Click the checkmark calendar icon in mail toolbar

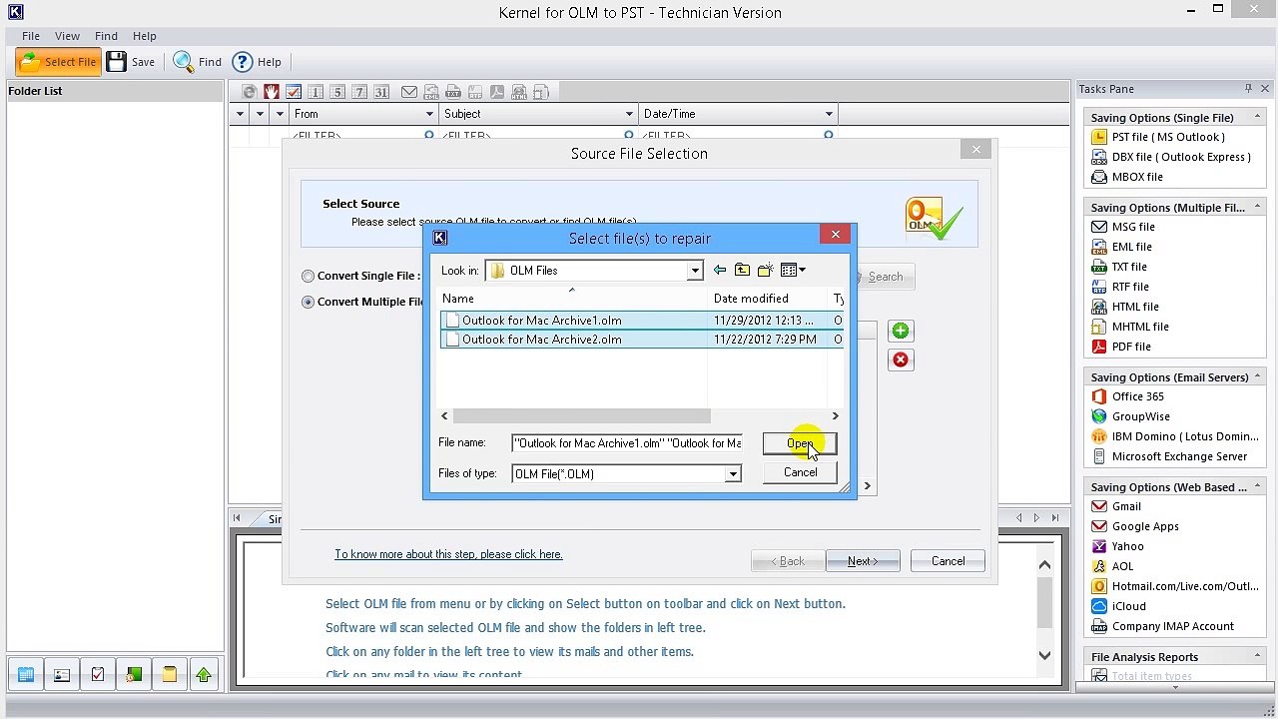(294, 92)
